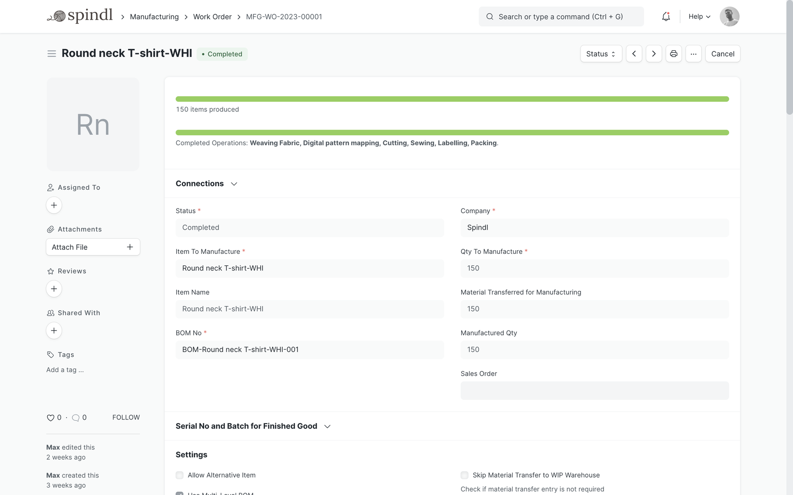Print the work order
This screenshot has height=495, width=793.
tap(673, 54)
